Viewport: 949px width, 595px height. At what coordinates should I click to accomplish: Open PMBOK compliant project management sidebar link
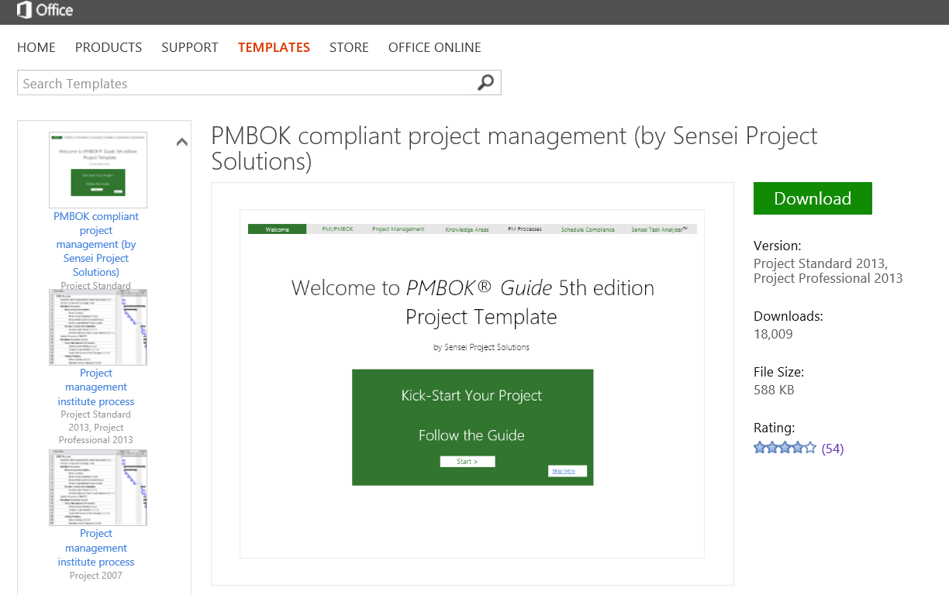pos(96,244)
